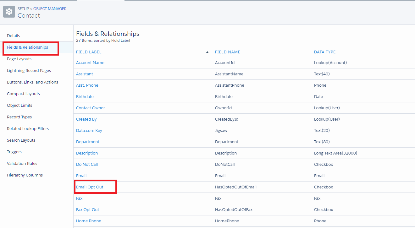Select Validation Rules in sidebar
Image resolution: width=415 pixels, height=228 pixels.
[22, 164]
